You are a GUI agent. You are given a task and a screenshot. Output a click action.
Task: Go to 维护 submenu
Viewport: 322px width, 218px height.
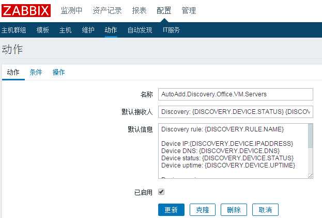pos(88,30)
